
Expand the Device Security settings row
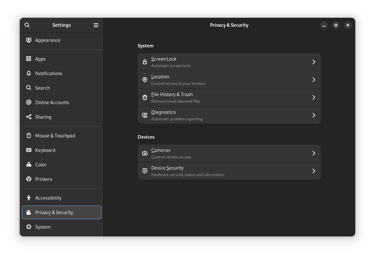point(229,171)
